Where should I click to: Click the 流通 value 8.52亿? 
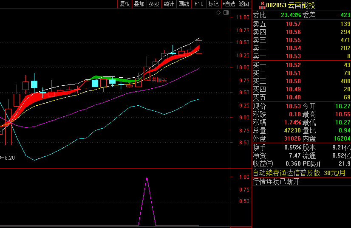342,156
